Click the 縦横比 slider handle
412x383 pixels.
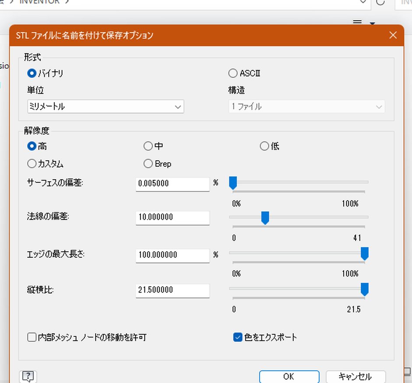click(x=364, y=289)
